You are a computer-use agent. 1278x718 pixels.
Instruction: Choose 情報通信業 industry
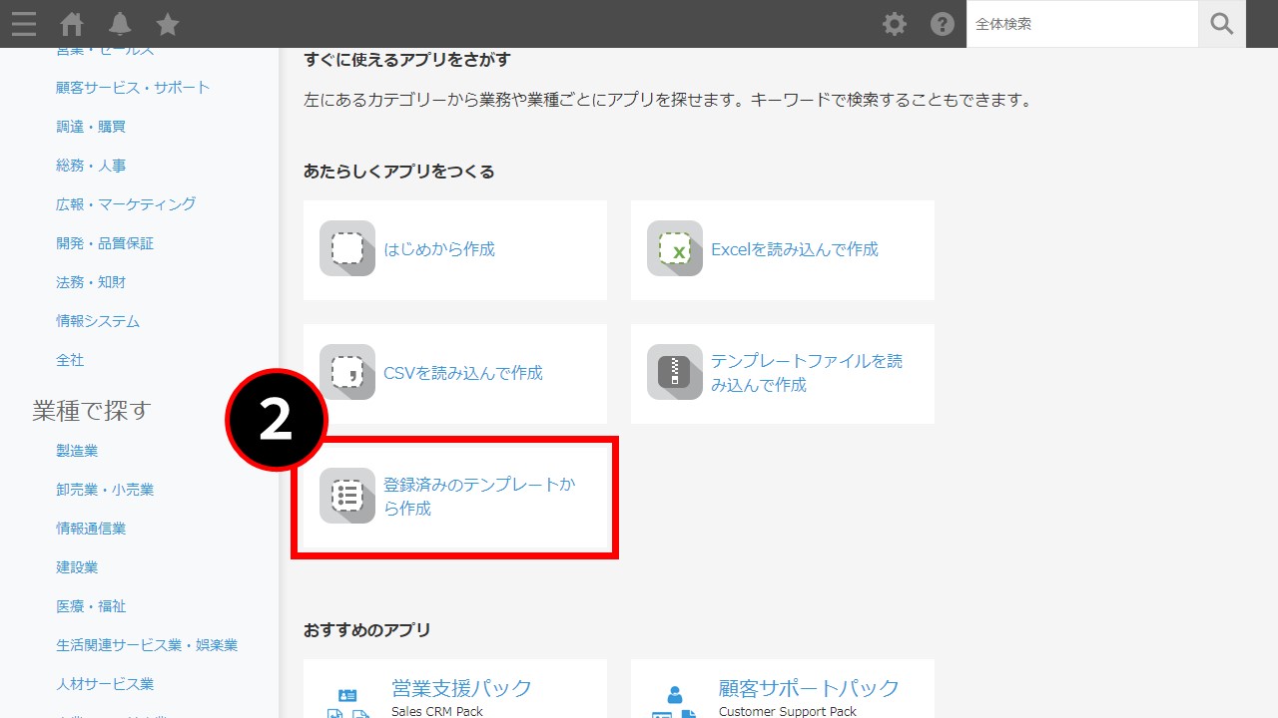91,529
